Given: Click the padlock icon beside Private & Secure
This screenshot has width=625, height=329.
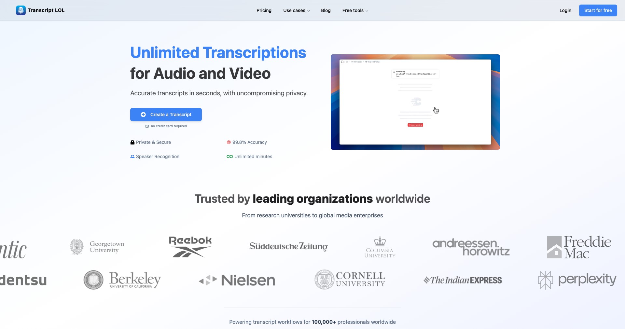Looking at the screenshot, I should (x=132, y=142).
